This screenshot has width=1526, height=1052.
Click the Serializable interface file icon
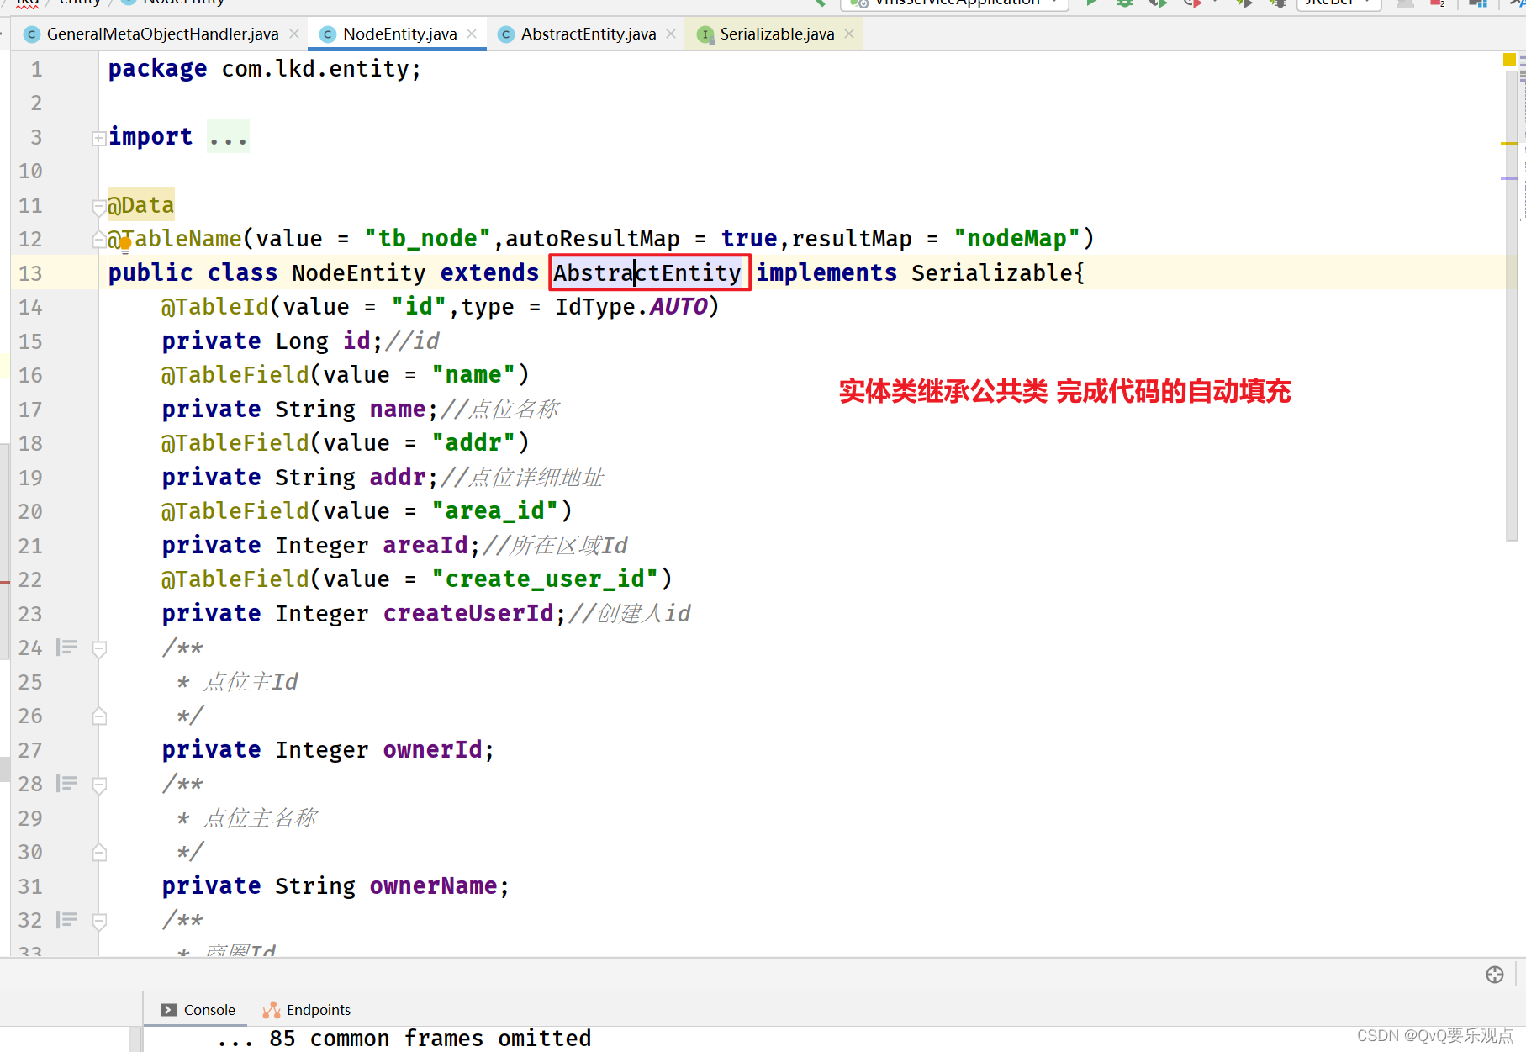705,34
